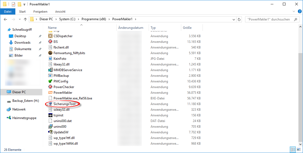303x153 pixels.
Task: Open the Start ribbon tab
Action: tap(22, 12)
